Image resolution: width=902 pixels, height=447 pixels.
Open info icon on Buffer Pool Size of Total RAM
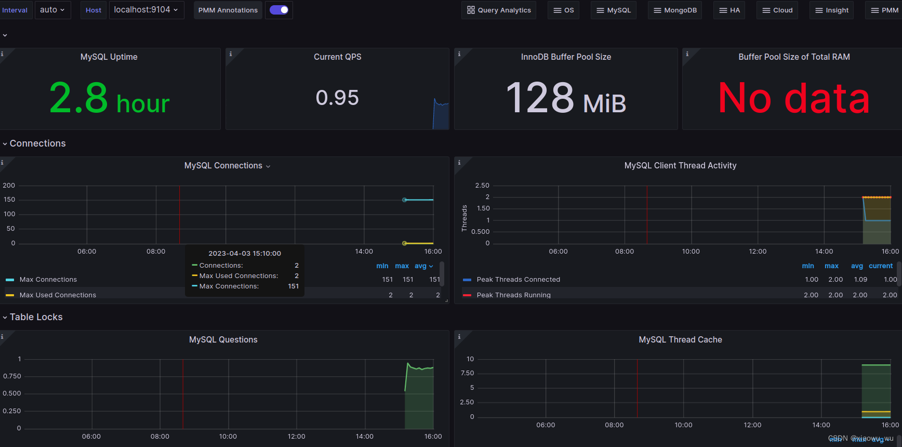687,54
